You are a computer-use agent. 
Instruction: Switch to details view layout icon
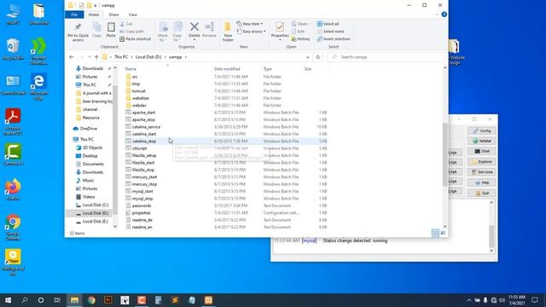click(435, 233)
